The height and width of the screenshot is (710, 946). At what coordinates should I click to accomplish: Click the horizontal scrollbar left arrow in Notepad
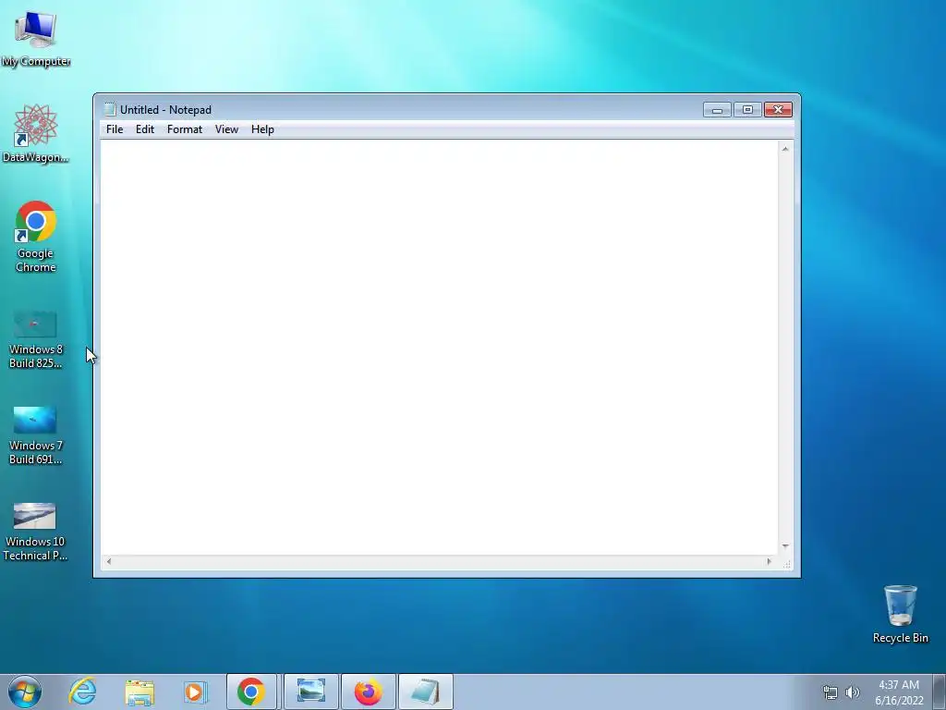(x=109, y=561)
